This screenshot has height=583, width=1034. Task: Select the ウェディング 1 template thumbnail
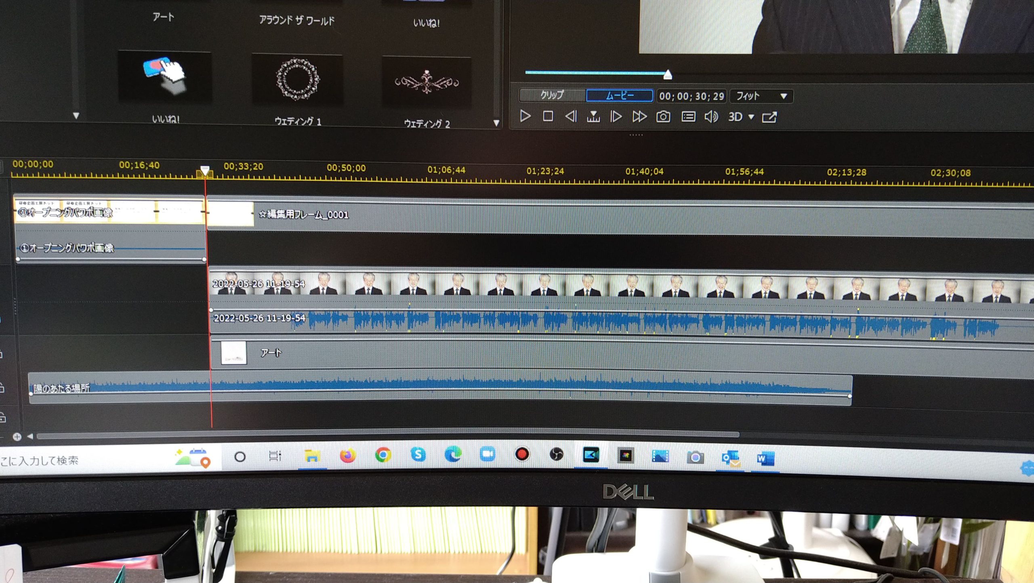click(297, 80)
